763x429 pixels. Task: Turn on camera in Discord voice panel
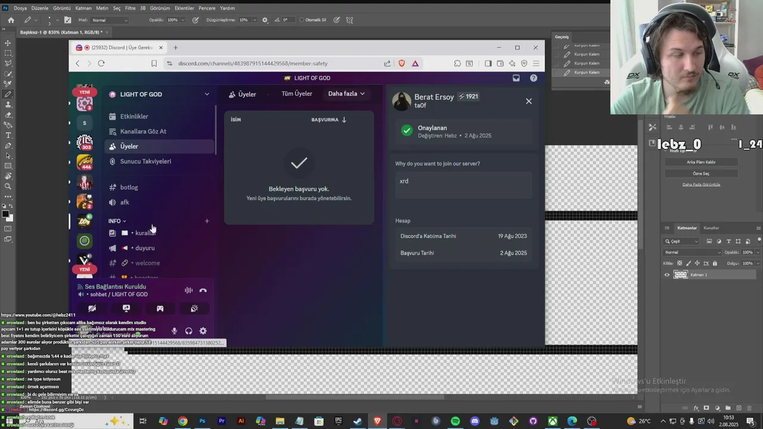coord(92,309)
